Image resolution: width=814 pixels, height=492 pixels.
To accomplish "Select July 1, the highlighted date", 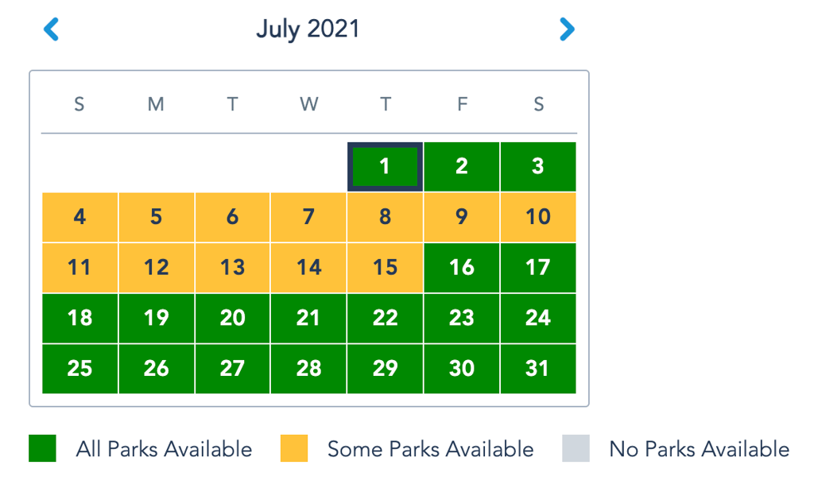I will point(385,166).
